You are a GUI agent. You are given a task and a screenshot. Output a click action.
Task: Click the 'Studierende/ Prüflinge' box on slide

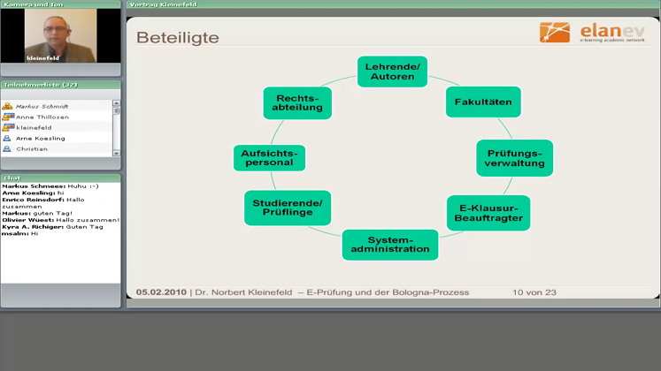pyautogui.click(x=288, y=208)
